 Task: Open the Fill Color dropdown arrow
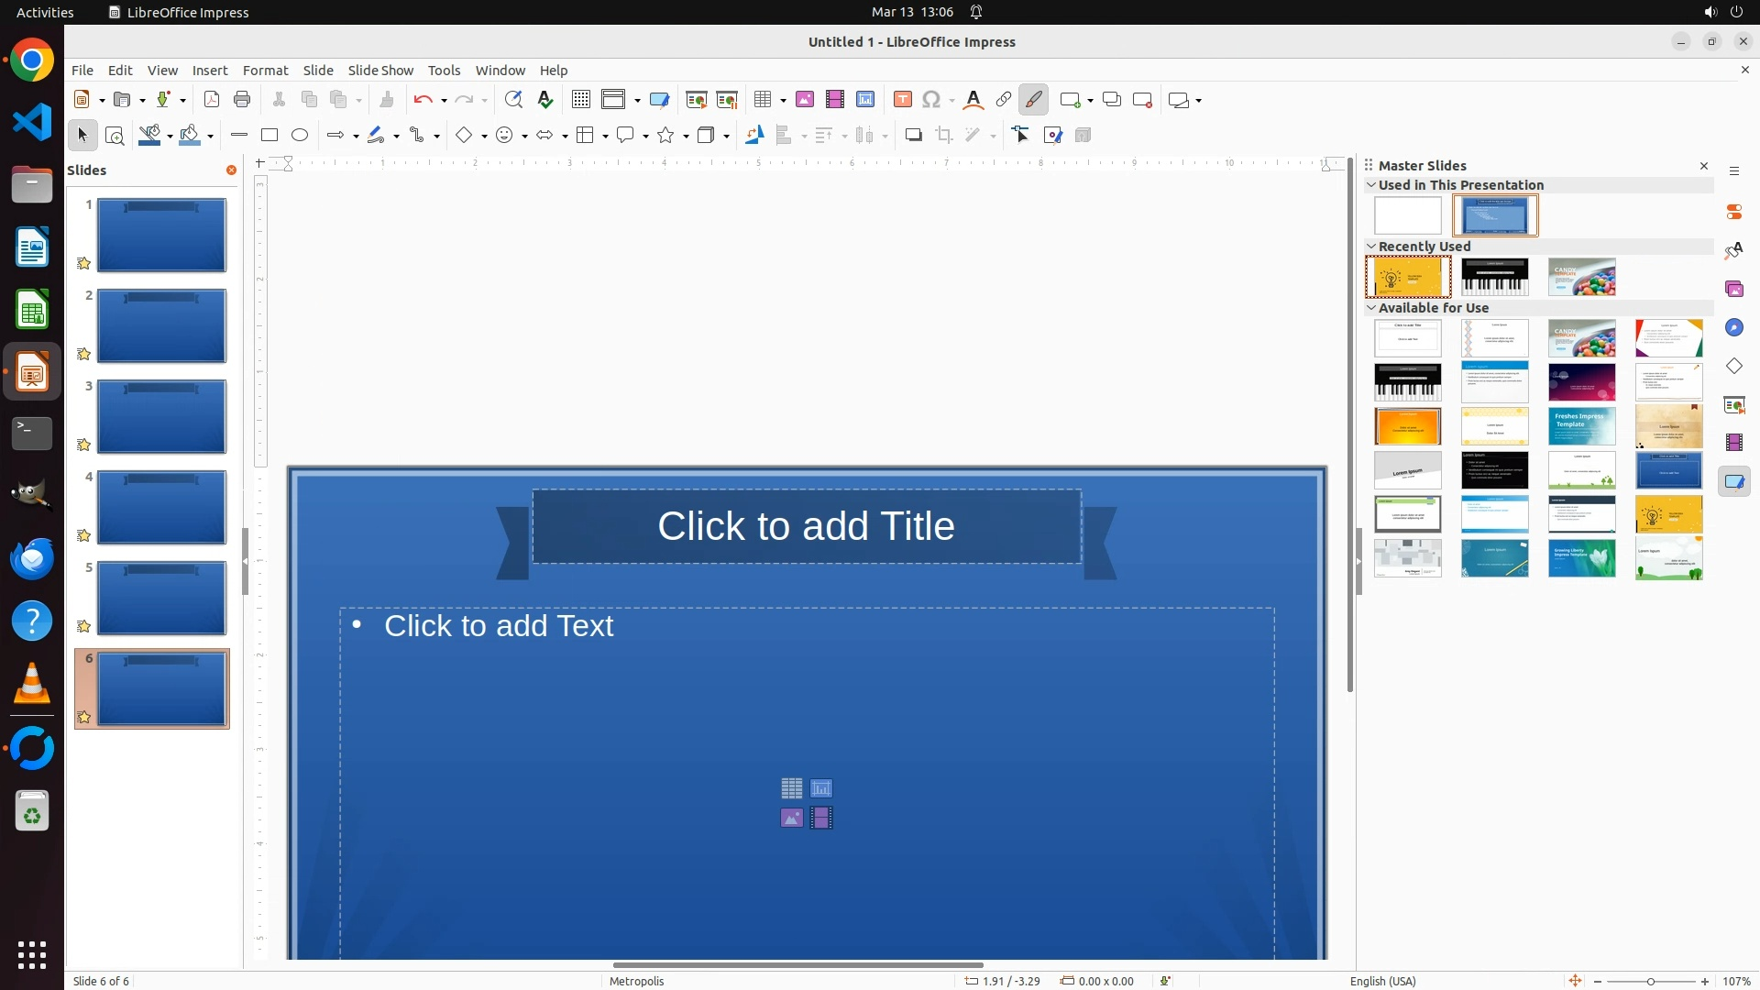pyautogui.click(x=211, y=137)
